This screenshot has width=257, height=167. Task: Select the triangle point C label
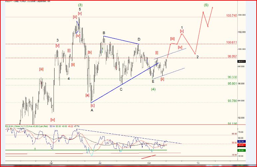pyautogui.click(x=121, y=89)
